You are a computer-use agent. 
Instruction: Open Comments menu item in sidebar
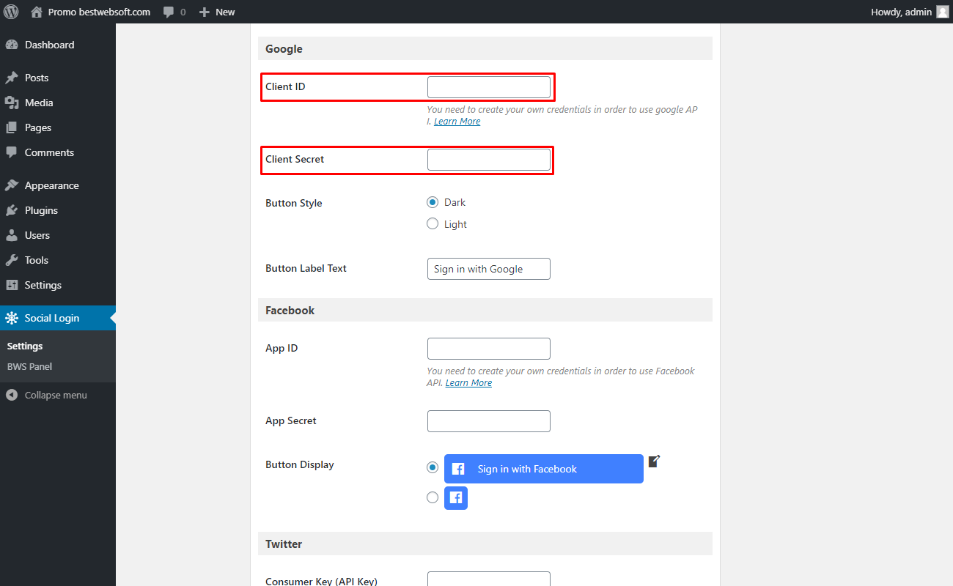(x=58, y=152)
